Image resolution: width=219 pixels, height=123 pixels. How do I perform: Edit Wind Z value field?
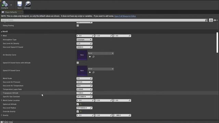(x=122, y=36)
